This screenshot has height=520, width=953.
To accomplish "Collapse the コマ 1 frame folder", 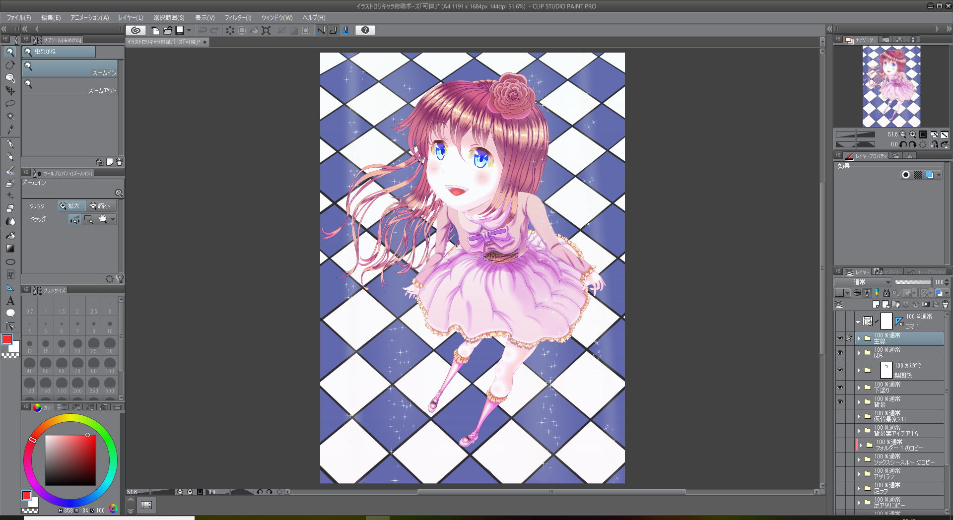I will 858,322.
